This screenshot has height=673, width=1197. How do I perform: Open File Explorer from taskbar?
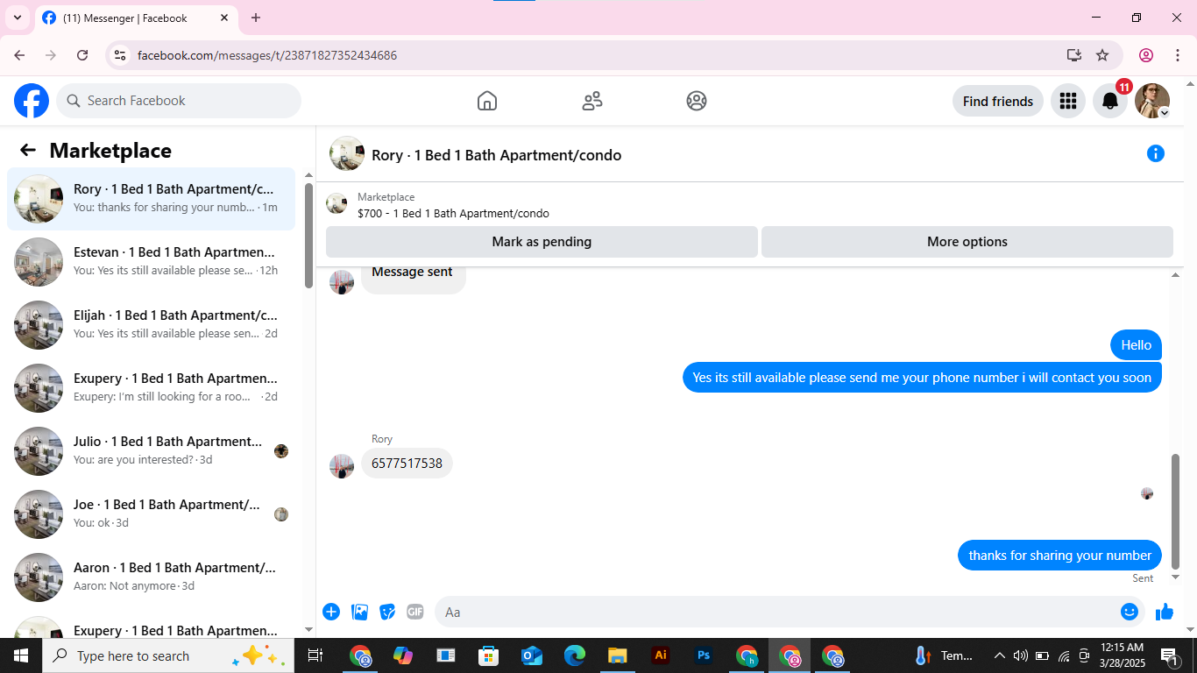[618, 655]
